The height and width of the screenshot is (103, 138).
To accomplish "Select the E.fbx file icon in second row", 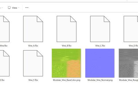I will (5, 63).
